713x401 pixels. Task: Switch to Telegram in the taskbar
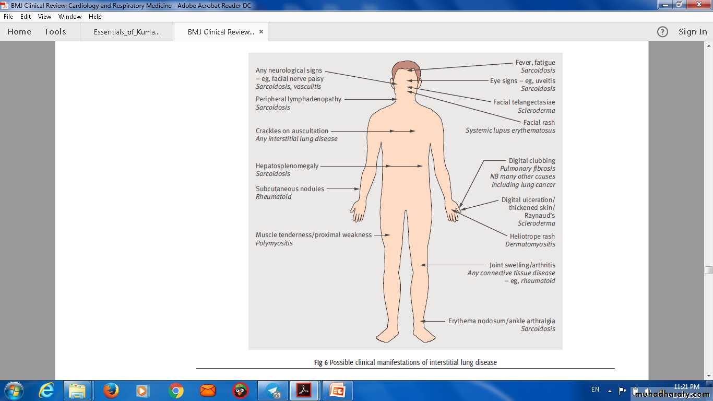point(272,391)
